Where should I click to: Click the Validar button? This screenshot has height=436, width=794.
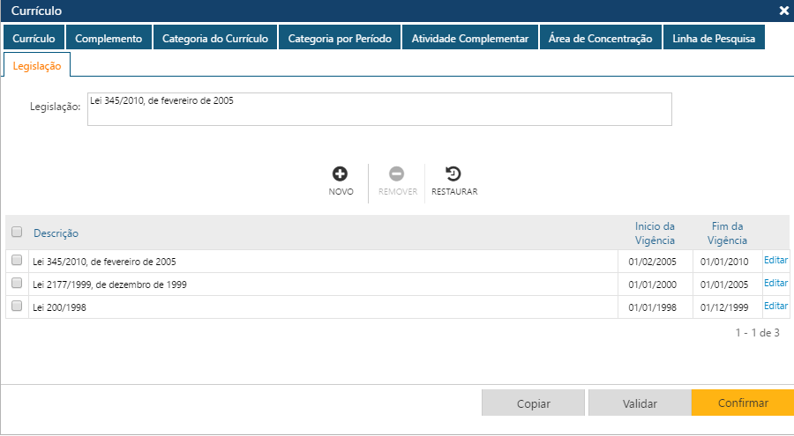click(640, 403)
